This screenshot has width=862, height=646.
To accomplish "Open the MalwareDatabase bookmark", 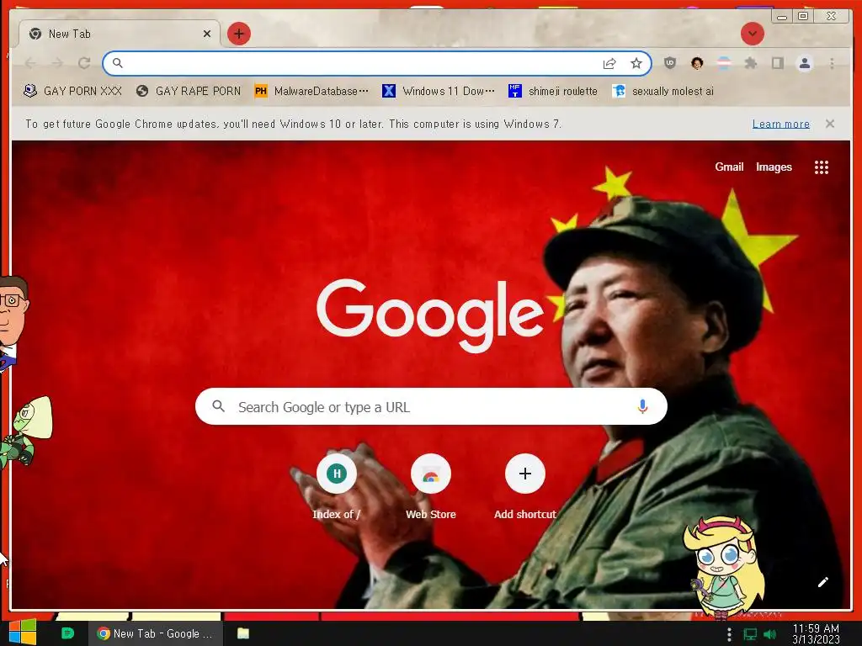I will click(x=311, y=91).
